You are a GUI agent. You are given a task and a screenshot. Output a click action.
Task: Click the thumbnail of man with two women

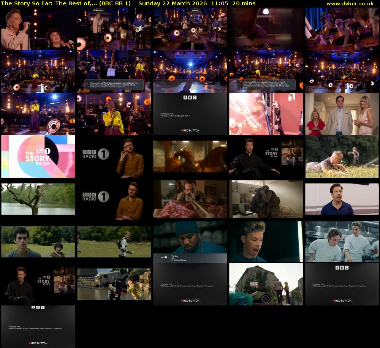(x=342, y=114)
